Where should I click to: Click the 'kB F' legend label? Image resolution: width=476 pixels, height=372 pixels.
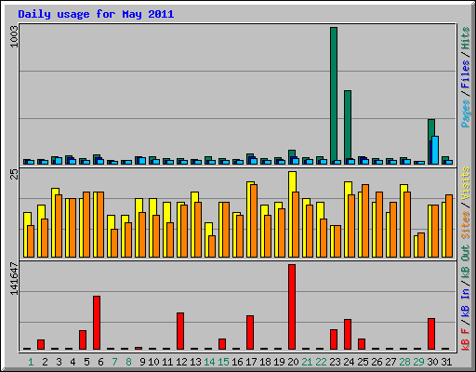[x=466, y=339]
